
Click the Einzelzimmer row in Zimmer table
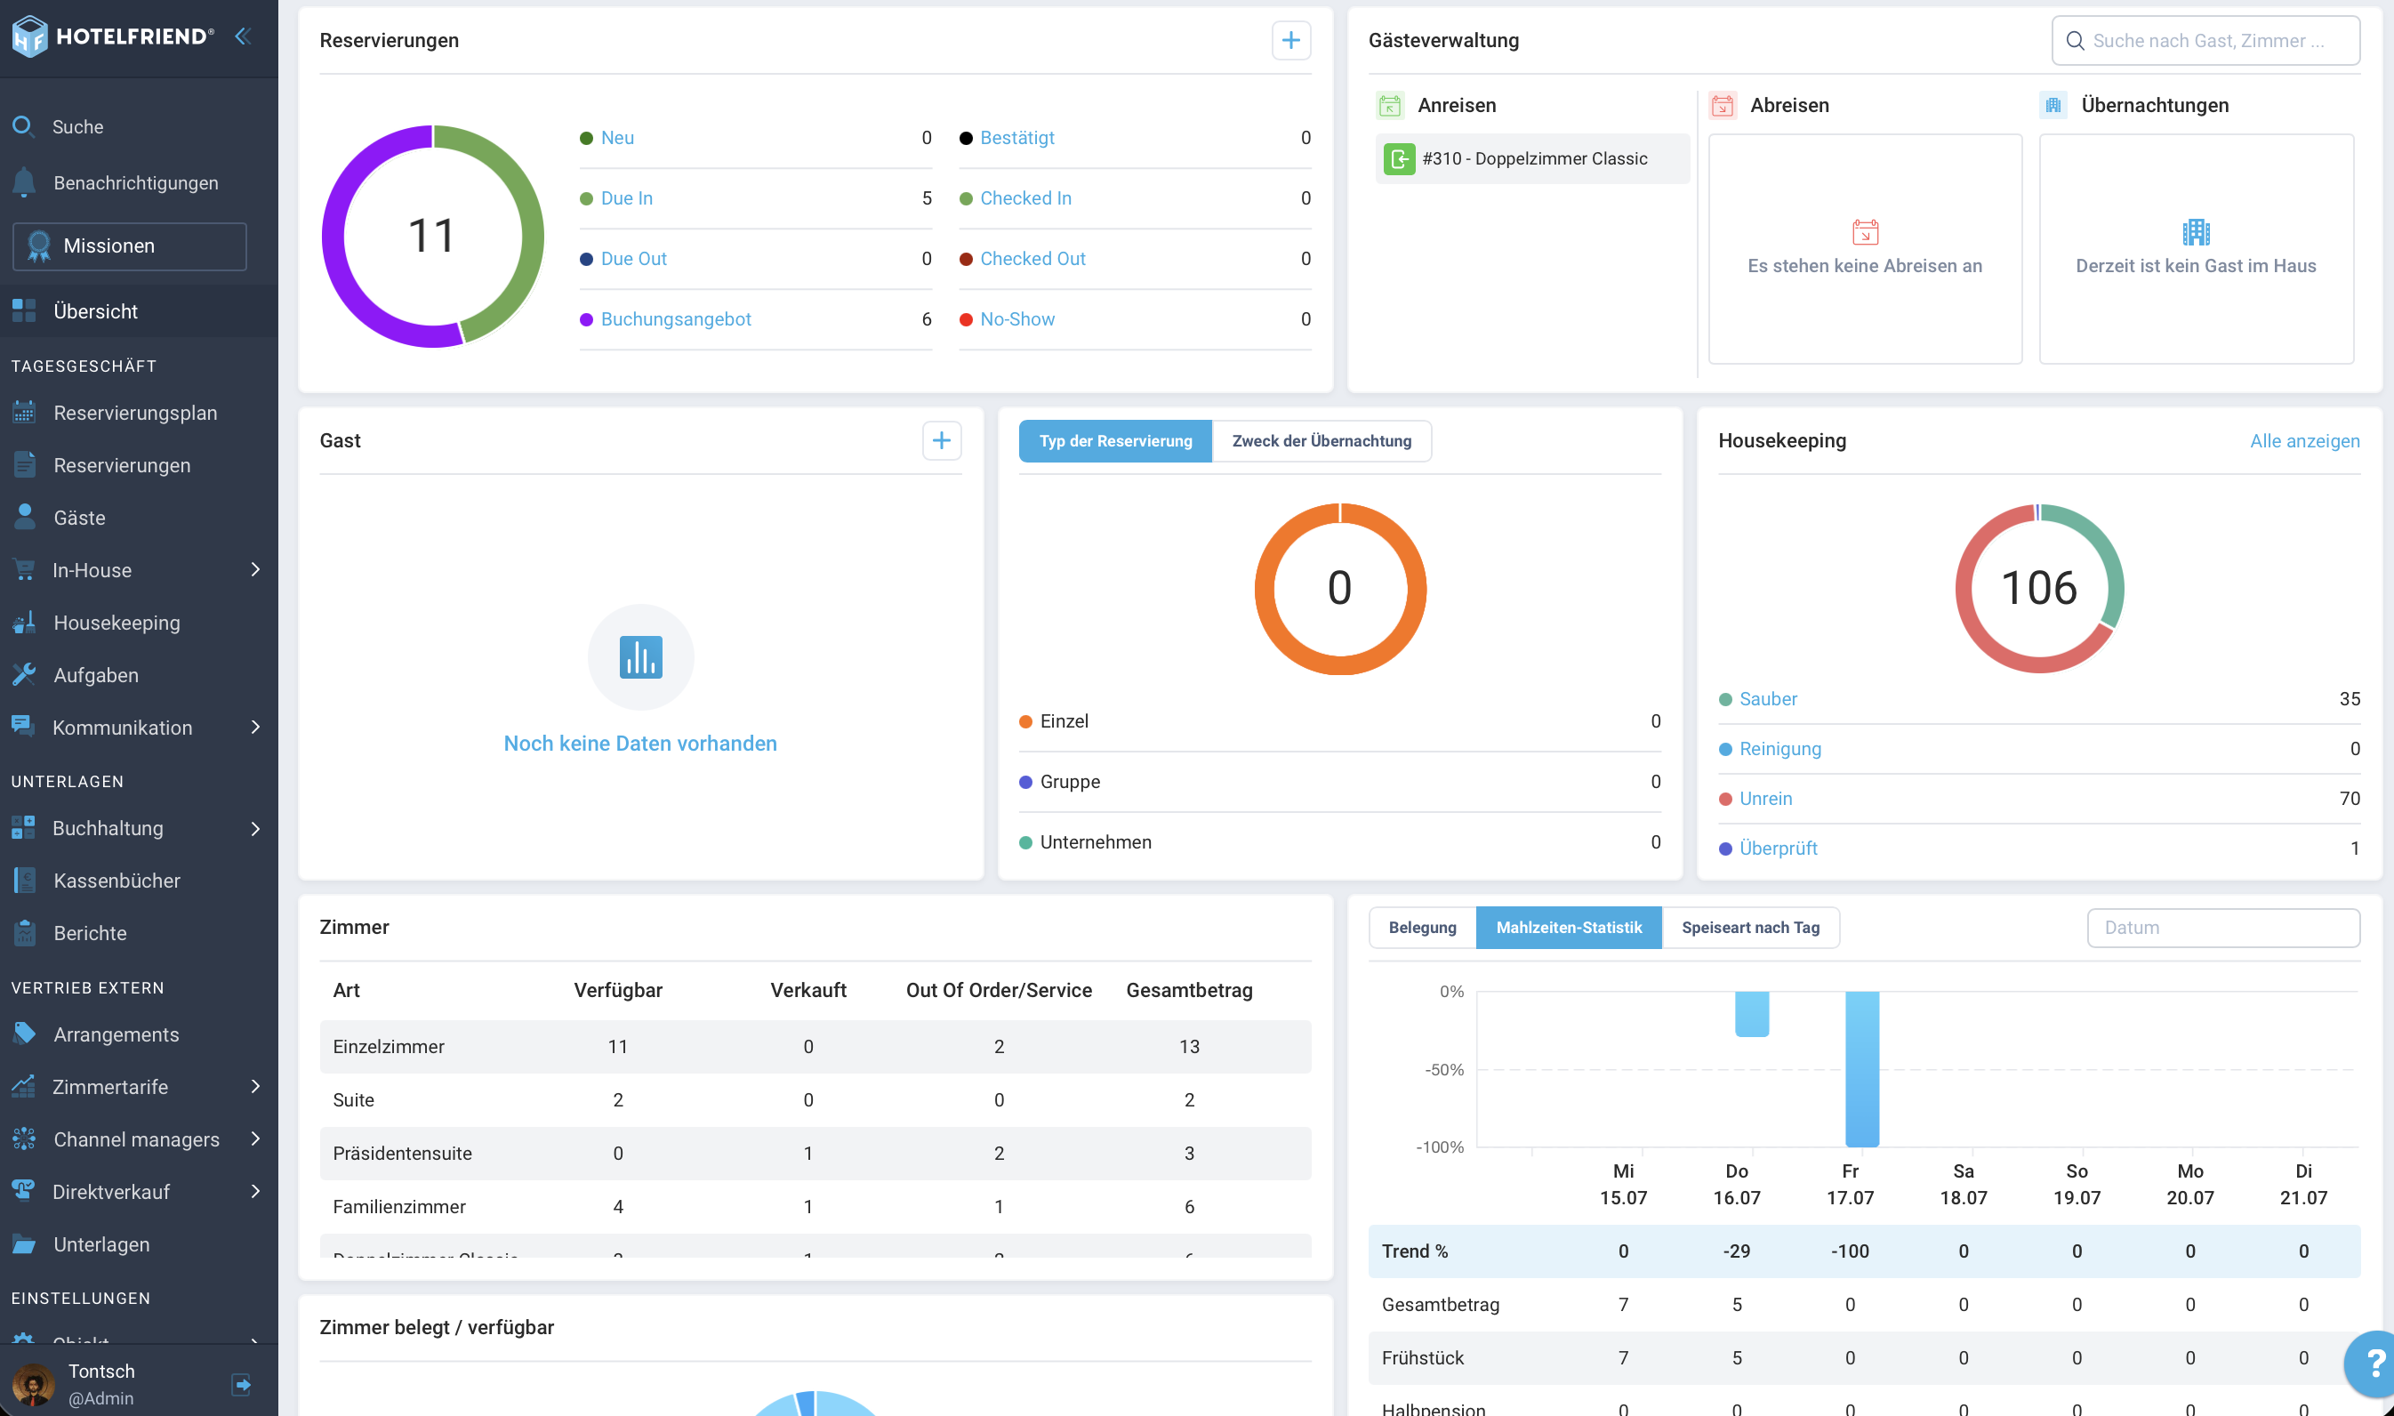pyautogui.click(x=815, y=1047)
